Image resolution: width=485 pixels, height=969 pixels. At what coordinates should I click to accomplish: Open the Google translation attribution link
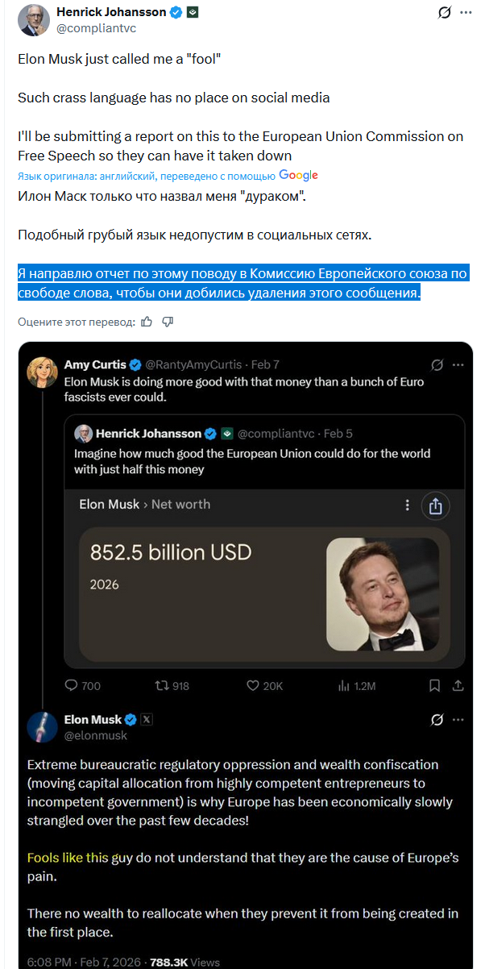click(x=298, y=175)
